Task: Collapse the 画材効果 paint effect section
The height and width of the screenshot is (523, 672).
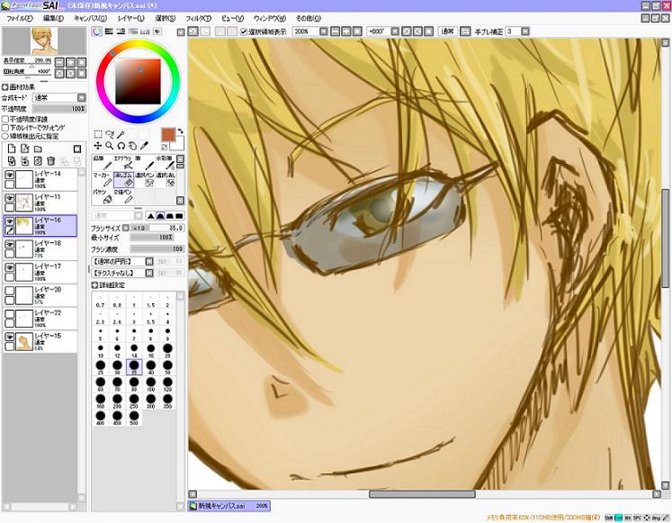Action: (5, 87)
